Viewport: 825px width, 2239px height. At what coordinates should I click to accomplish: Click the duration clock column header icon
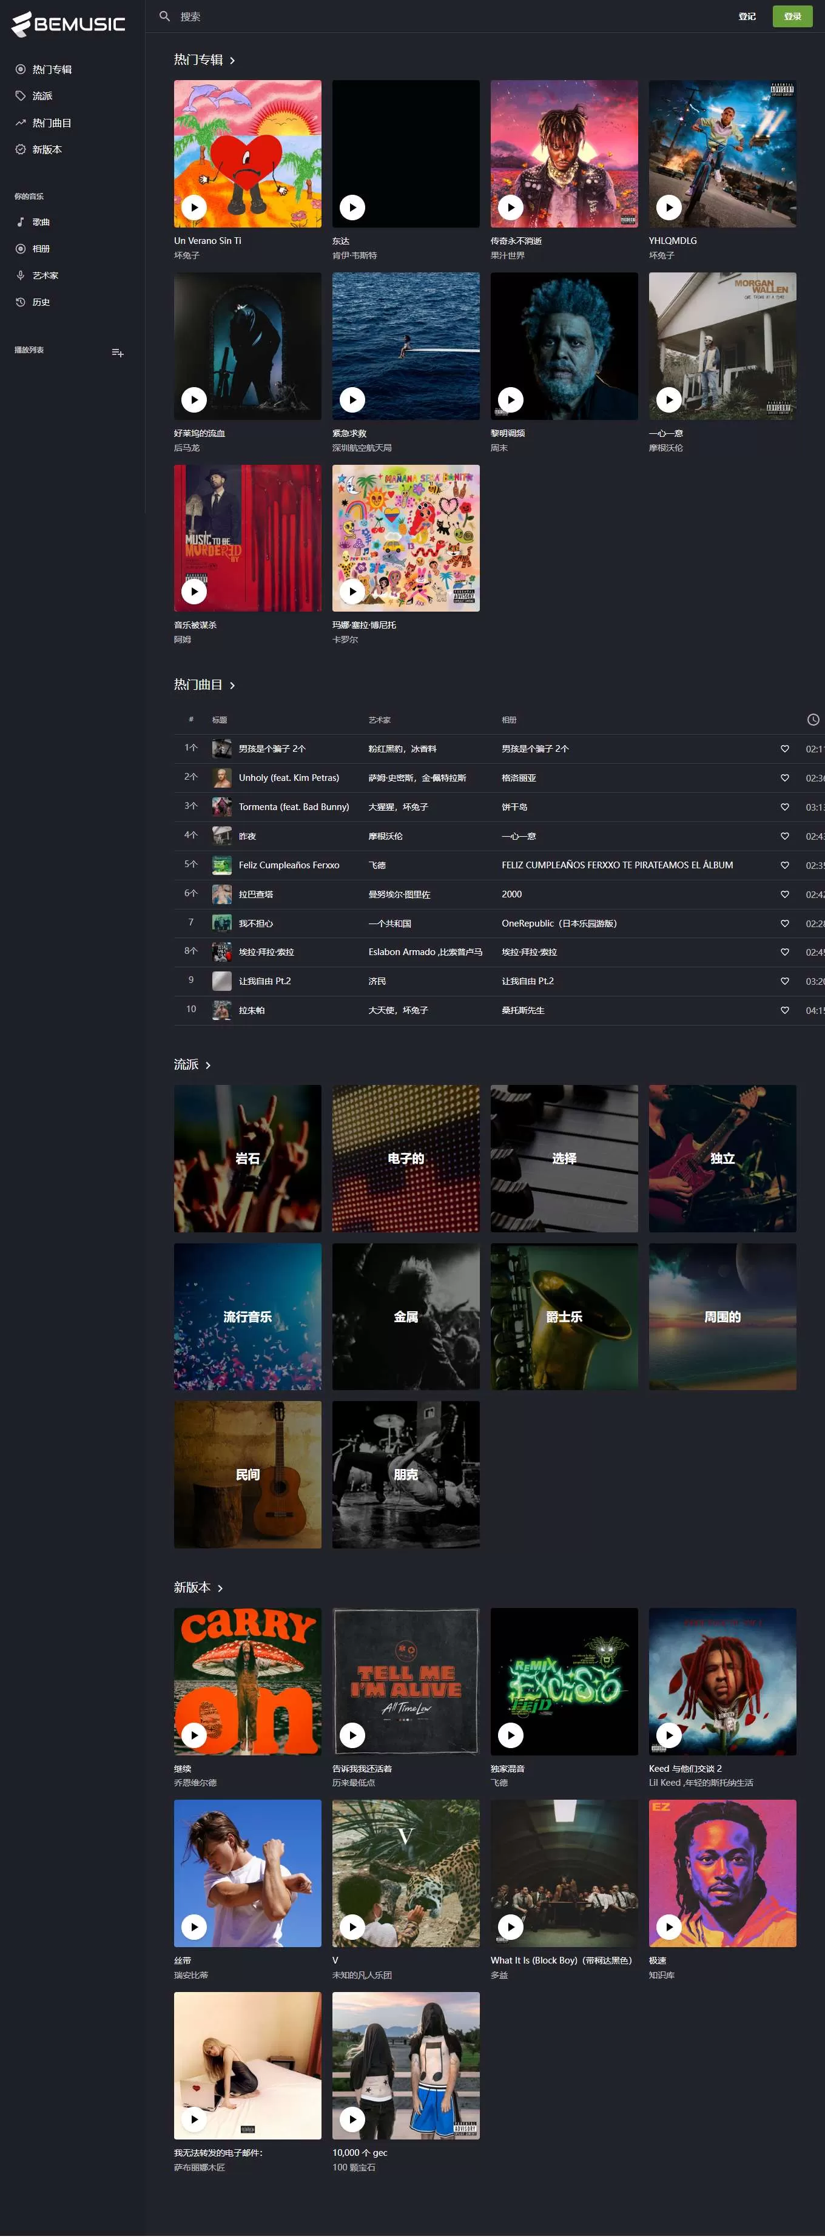(x=813, y=720)
